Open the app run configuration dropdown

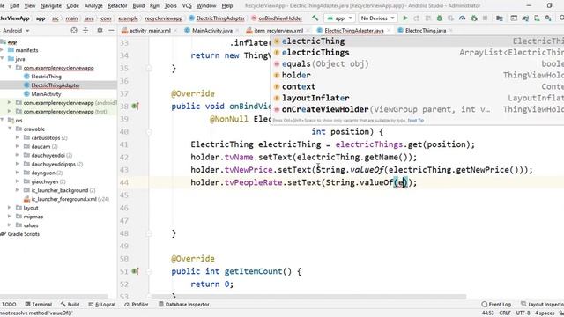pyautogui.click(x=339, y=18)
